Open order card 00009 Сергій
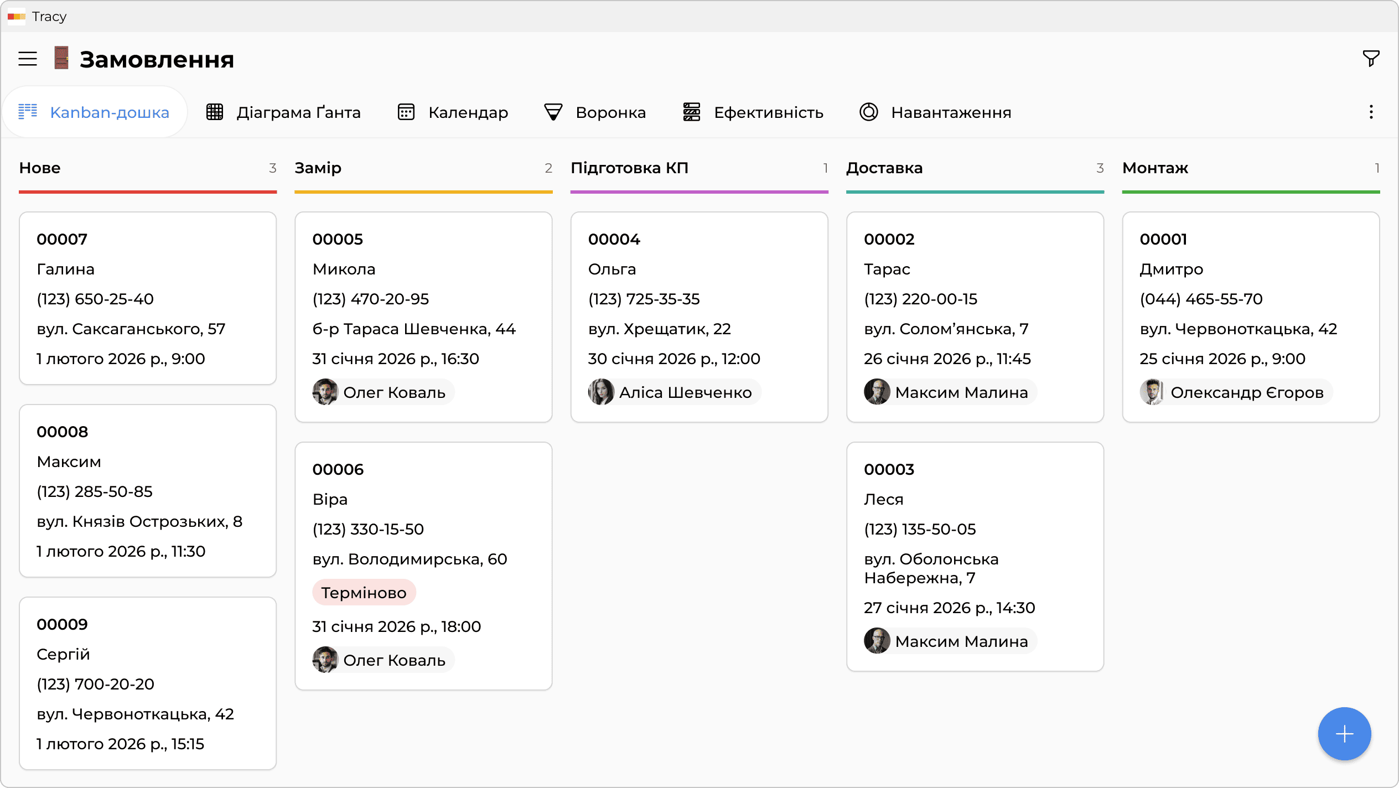Viewport: 1399px width, 788px height. 148,683
